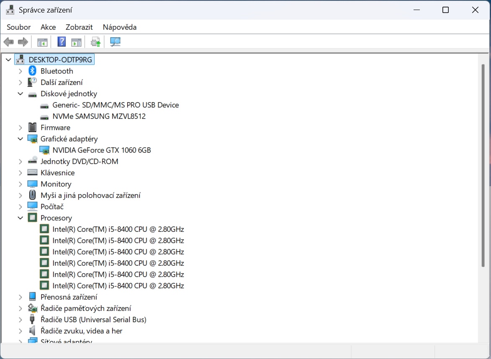The width and height of the screenshot is (491, 359).
Task: Click the back arrow in toolbar
Action: pos(8,42)
